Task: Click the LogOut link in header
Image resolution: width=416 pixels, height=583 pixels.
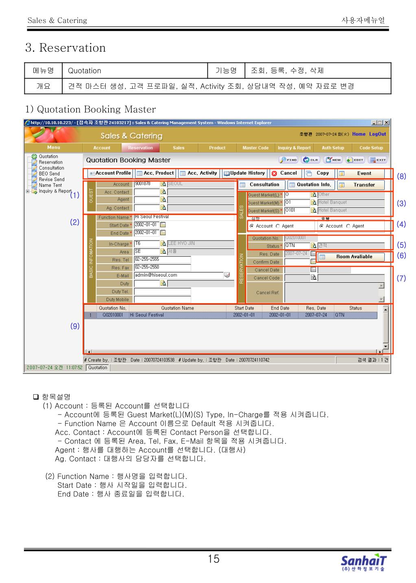Action: pos(377,134)
